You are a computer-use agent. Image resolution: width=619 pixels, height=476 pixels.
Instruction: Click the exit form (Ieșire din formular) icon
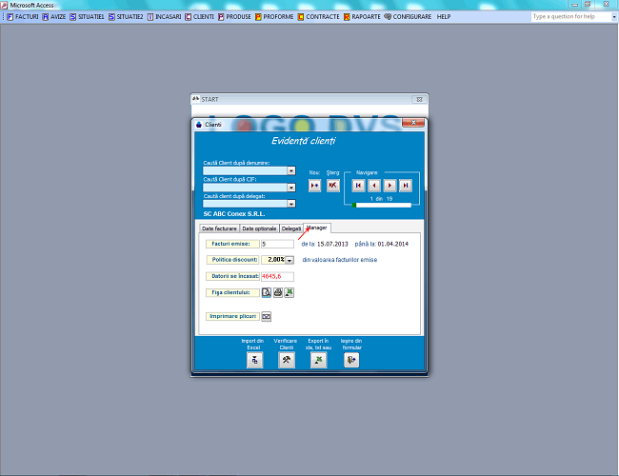pyautogui.click(x=351, y=360)
